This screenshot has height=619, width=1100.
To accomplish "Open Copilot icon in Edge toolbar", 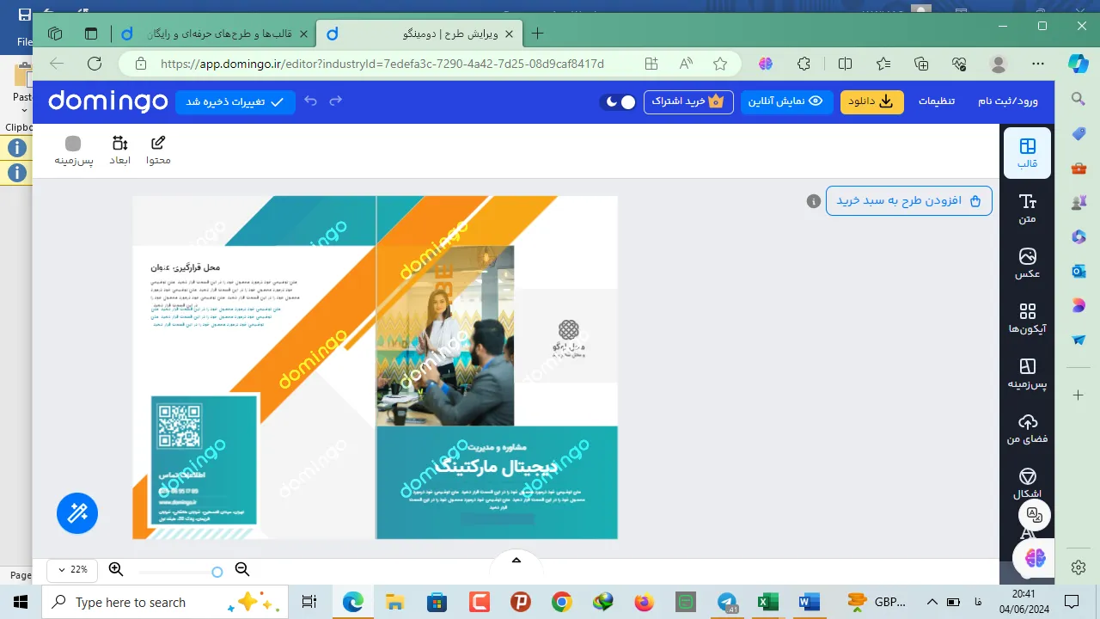I will pos(1078,64).
